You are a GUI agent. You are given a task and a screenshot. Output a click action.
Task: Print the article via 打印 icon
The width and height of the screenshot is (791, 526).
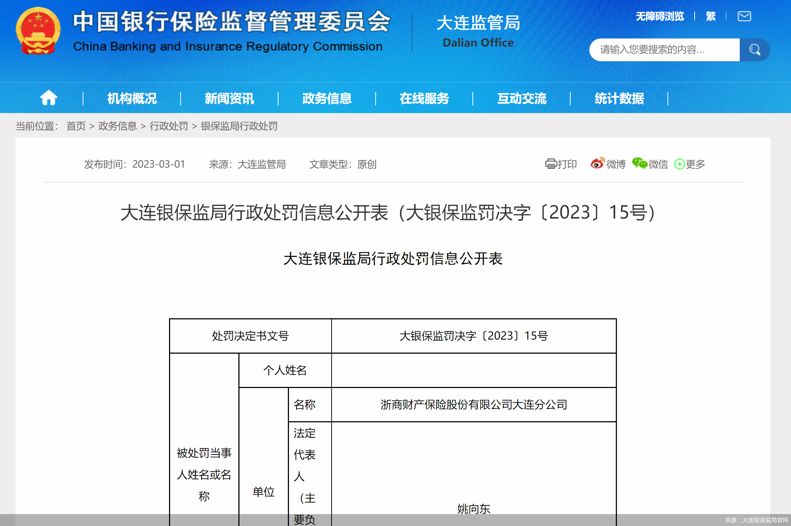[x=561, y=164]
